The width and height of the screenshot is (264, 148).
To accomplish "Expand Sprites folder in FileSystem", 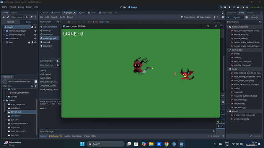I will (7, 97).
